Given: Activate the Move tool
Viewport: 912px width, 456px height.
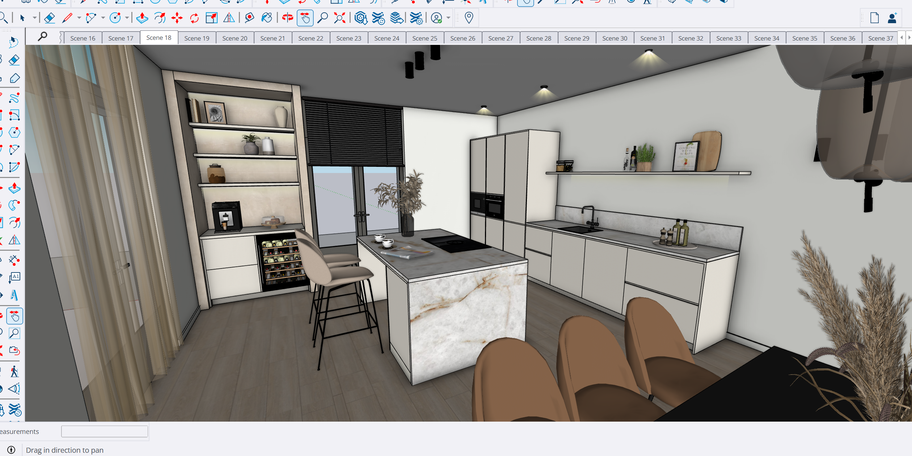Looking at the screenshot, I should point(177,18).
